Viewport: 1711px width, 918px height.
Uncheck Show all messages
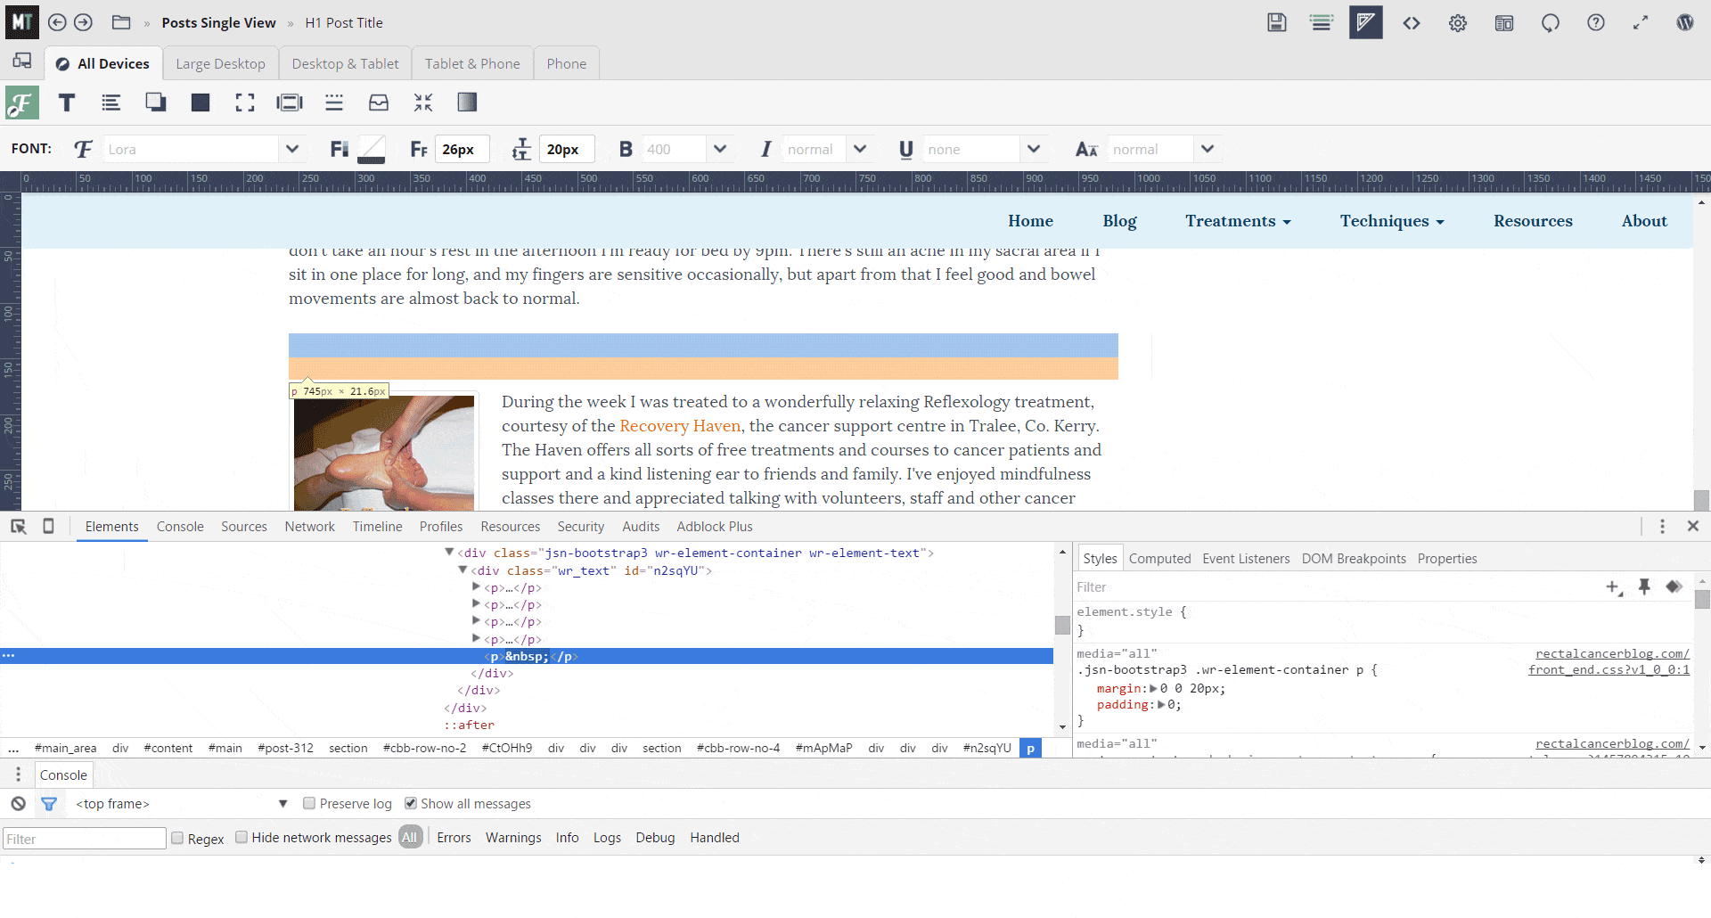tap(411, 804)
